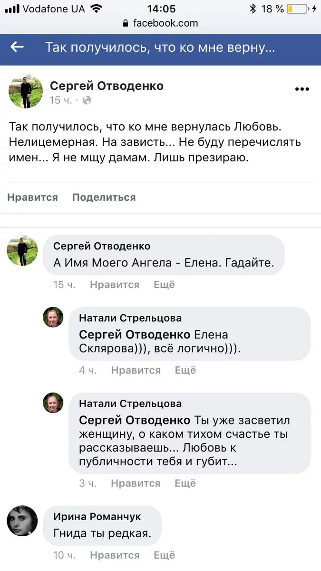Tap Натали Стрельцова's avatar on first reply

pos(53,317)
